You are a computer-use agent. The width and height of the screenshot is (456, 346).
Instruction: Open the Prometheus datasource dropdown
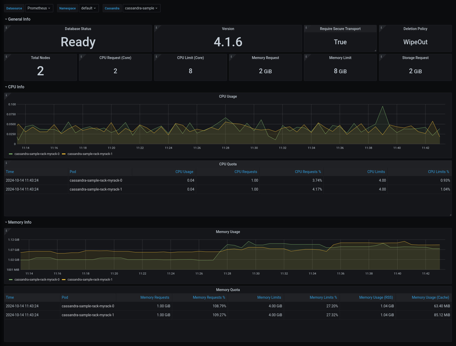tap(39, 8)
